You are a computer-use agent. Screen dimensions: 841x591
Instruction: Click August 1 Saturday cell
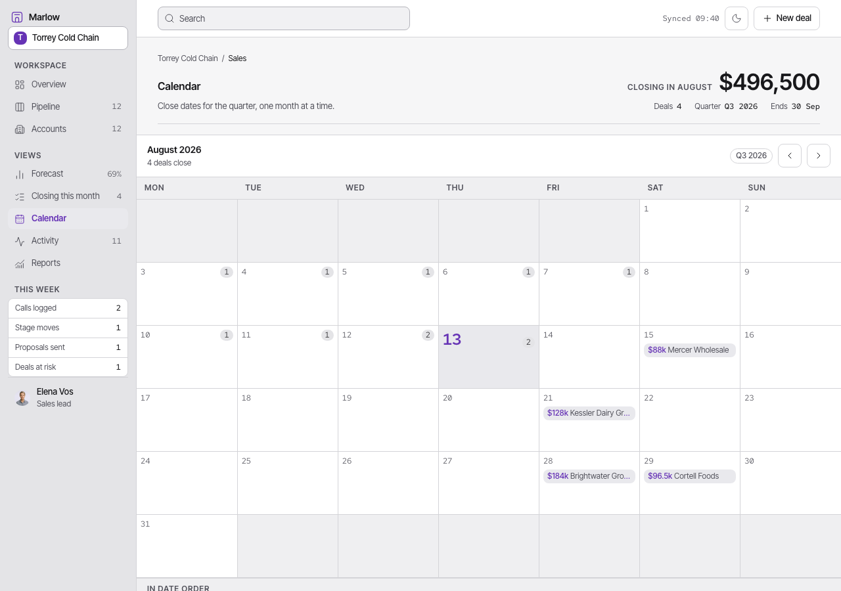coord(690,230)
